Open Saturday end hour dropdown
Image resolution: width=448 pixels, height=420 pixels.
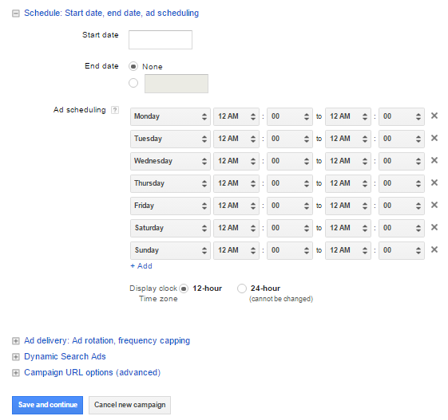348,228
